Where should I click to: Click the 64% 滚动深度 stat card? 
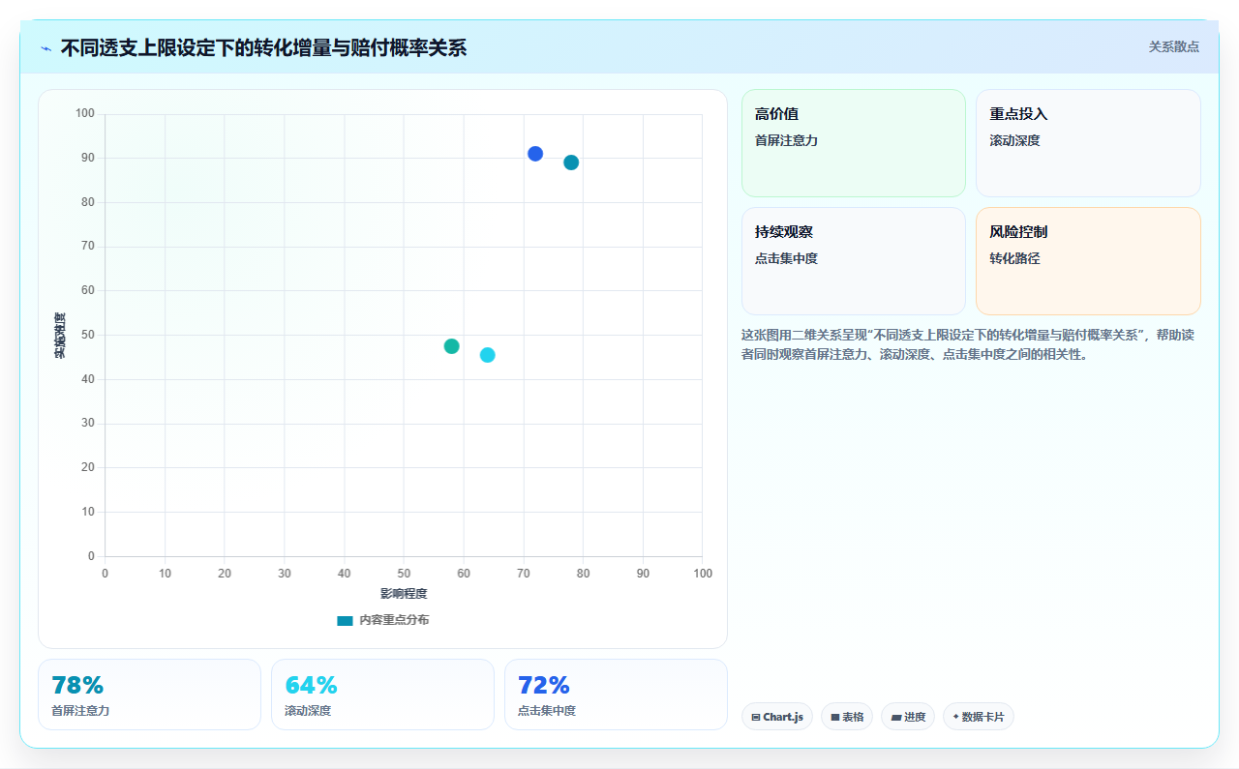point(382,695)
